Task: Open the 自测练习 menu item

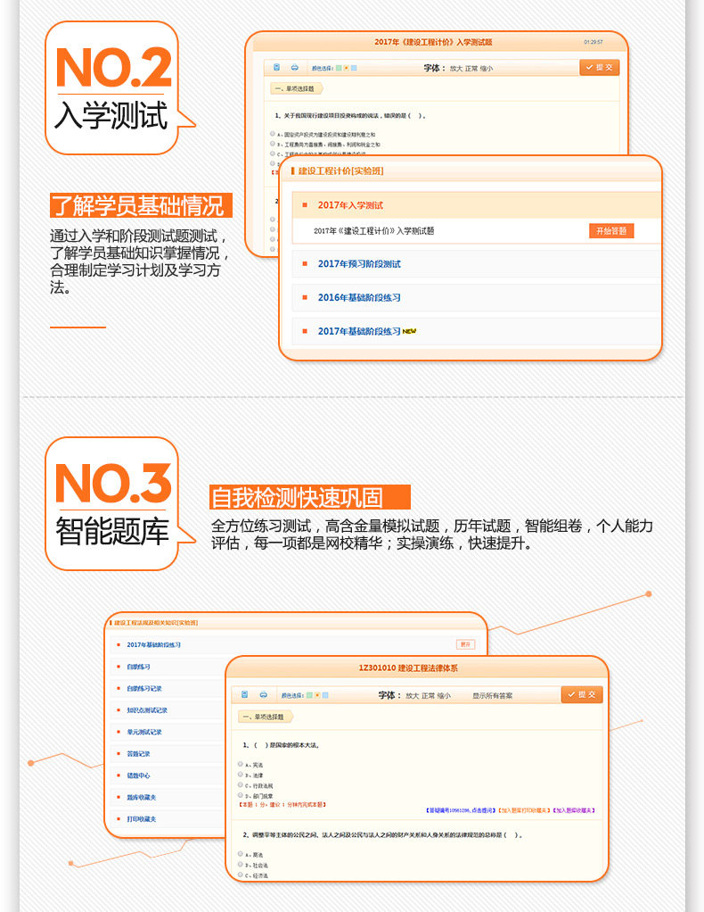Action: pyautogui.click(x=138, y=667)
